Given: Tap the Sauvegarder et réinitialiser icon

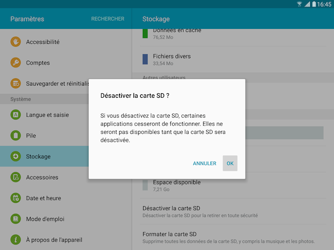Looking at the screenshot, I should (x=16, y=83).
